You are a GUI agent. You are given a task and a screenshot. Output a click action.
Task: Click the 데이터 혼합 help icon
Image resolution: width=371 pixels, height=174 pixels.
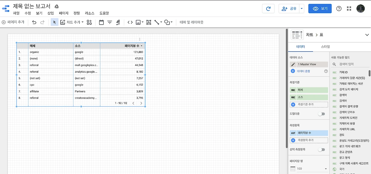[x=326, y=71]
